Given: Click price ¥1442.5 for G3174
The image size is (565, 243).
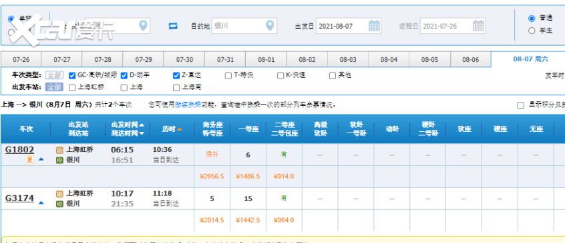Looking at the screenshot, I should pyautogui.click(x=248, y=220).
